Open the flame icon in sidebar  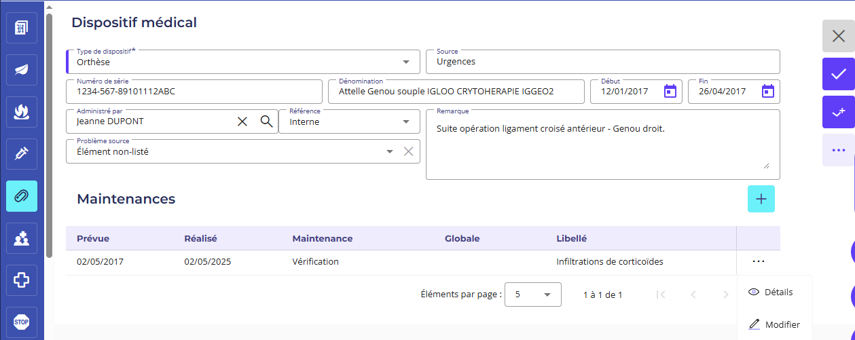tap(21, 112)
